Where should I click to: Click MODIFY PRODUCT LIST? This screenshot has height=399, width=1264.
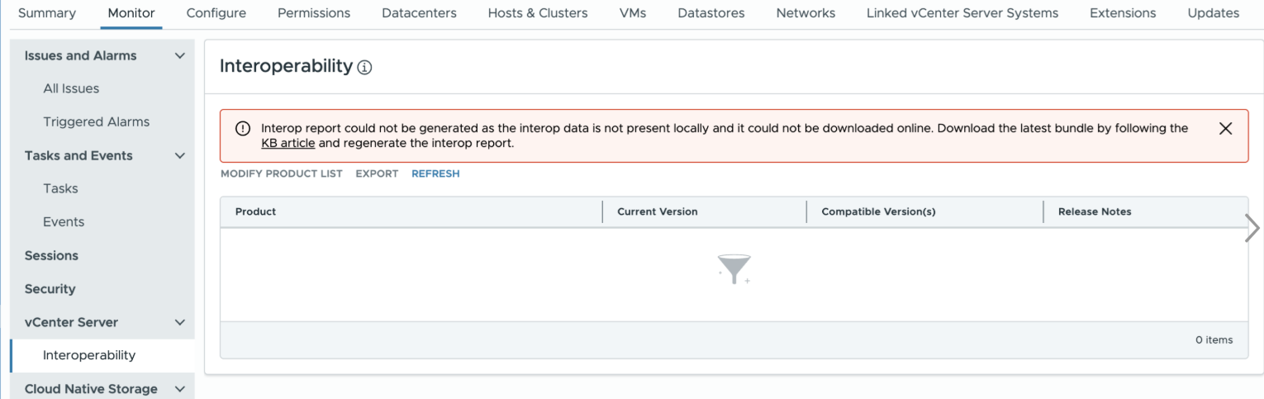(x=281, y=173)
